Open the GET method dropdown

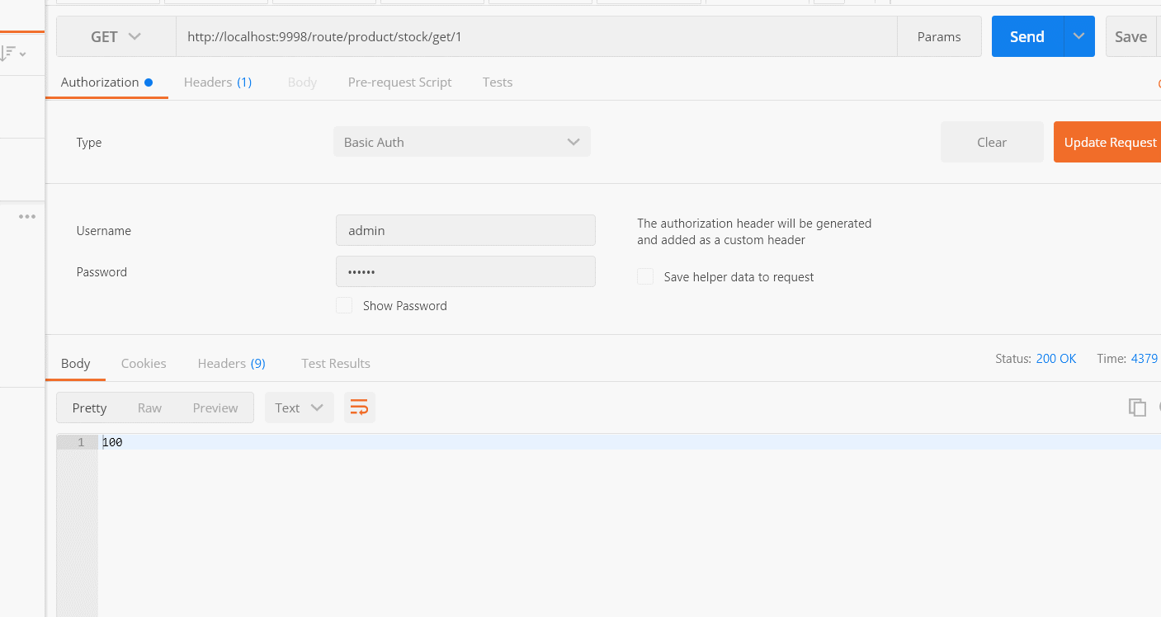(116, 36)
